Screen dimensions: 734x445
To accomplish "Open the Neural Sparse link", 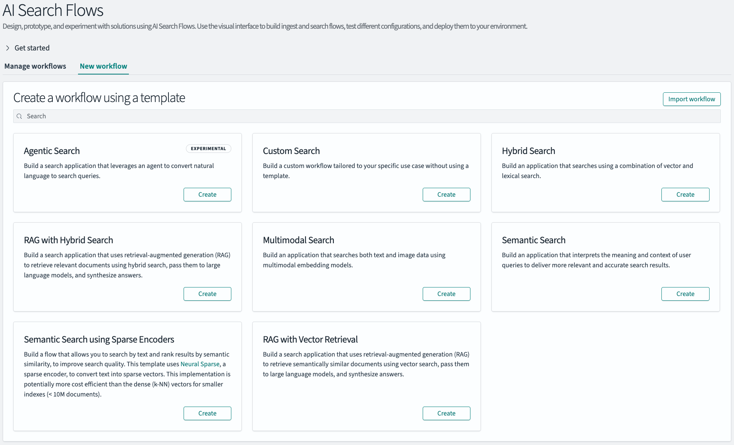I will 200,364.
